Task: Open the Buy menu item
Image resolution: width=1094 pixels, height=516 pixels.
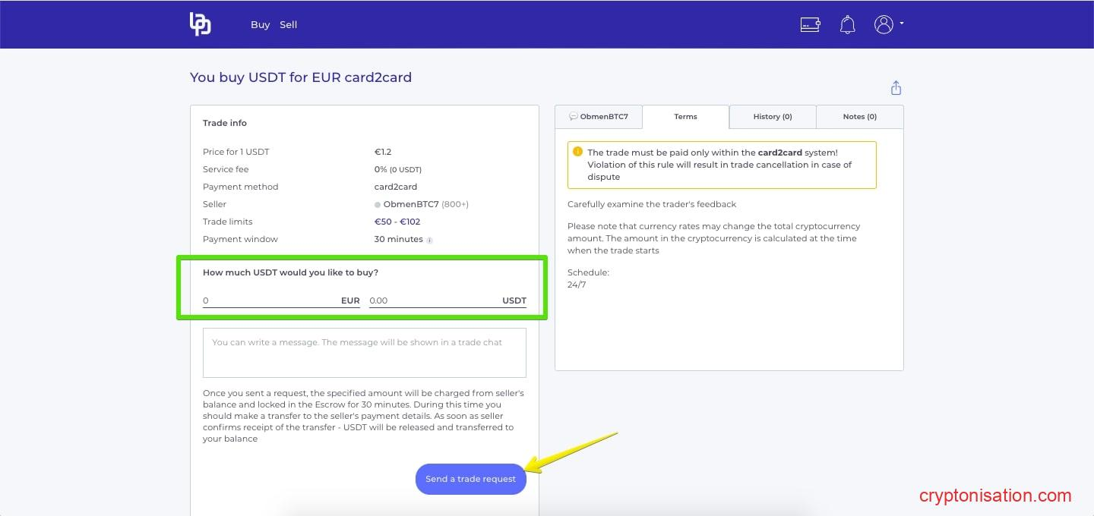Action: pyautogui.click(x=260, y=24)
